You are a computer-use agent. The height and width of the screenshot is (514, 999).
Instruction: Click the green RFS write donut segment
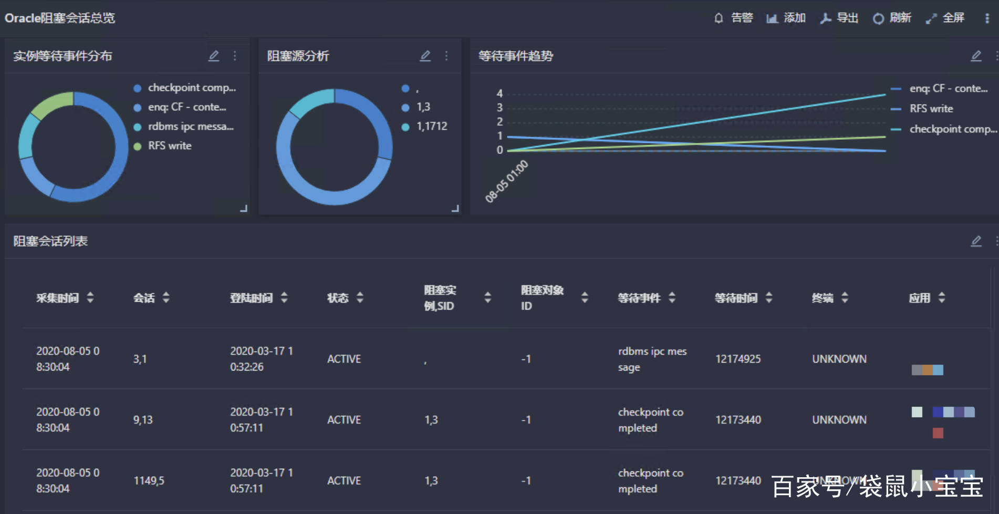(52, 105)
